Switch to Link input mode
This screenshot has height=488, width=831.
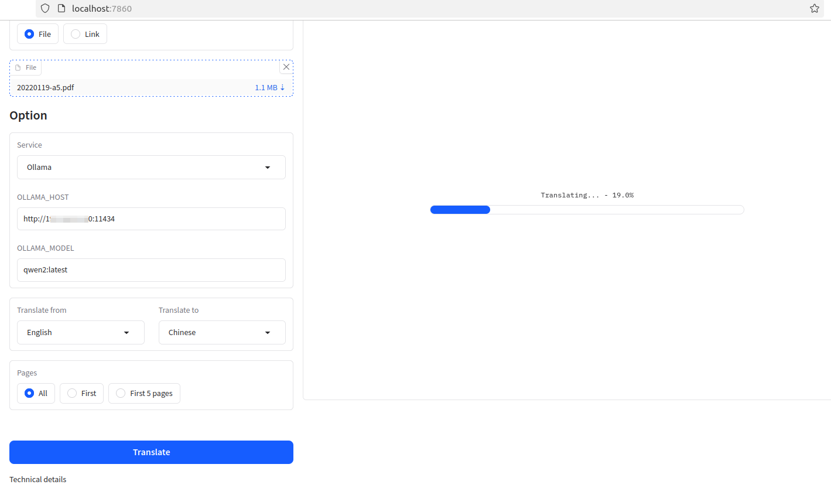point(77,33)
